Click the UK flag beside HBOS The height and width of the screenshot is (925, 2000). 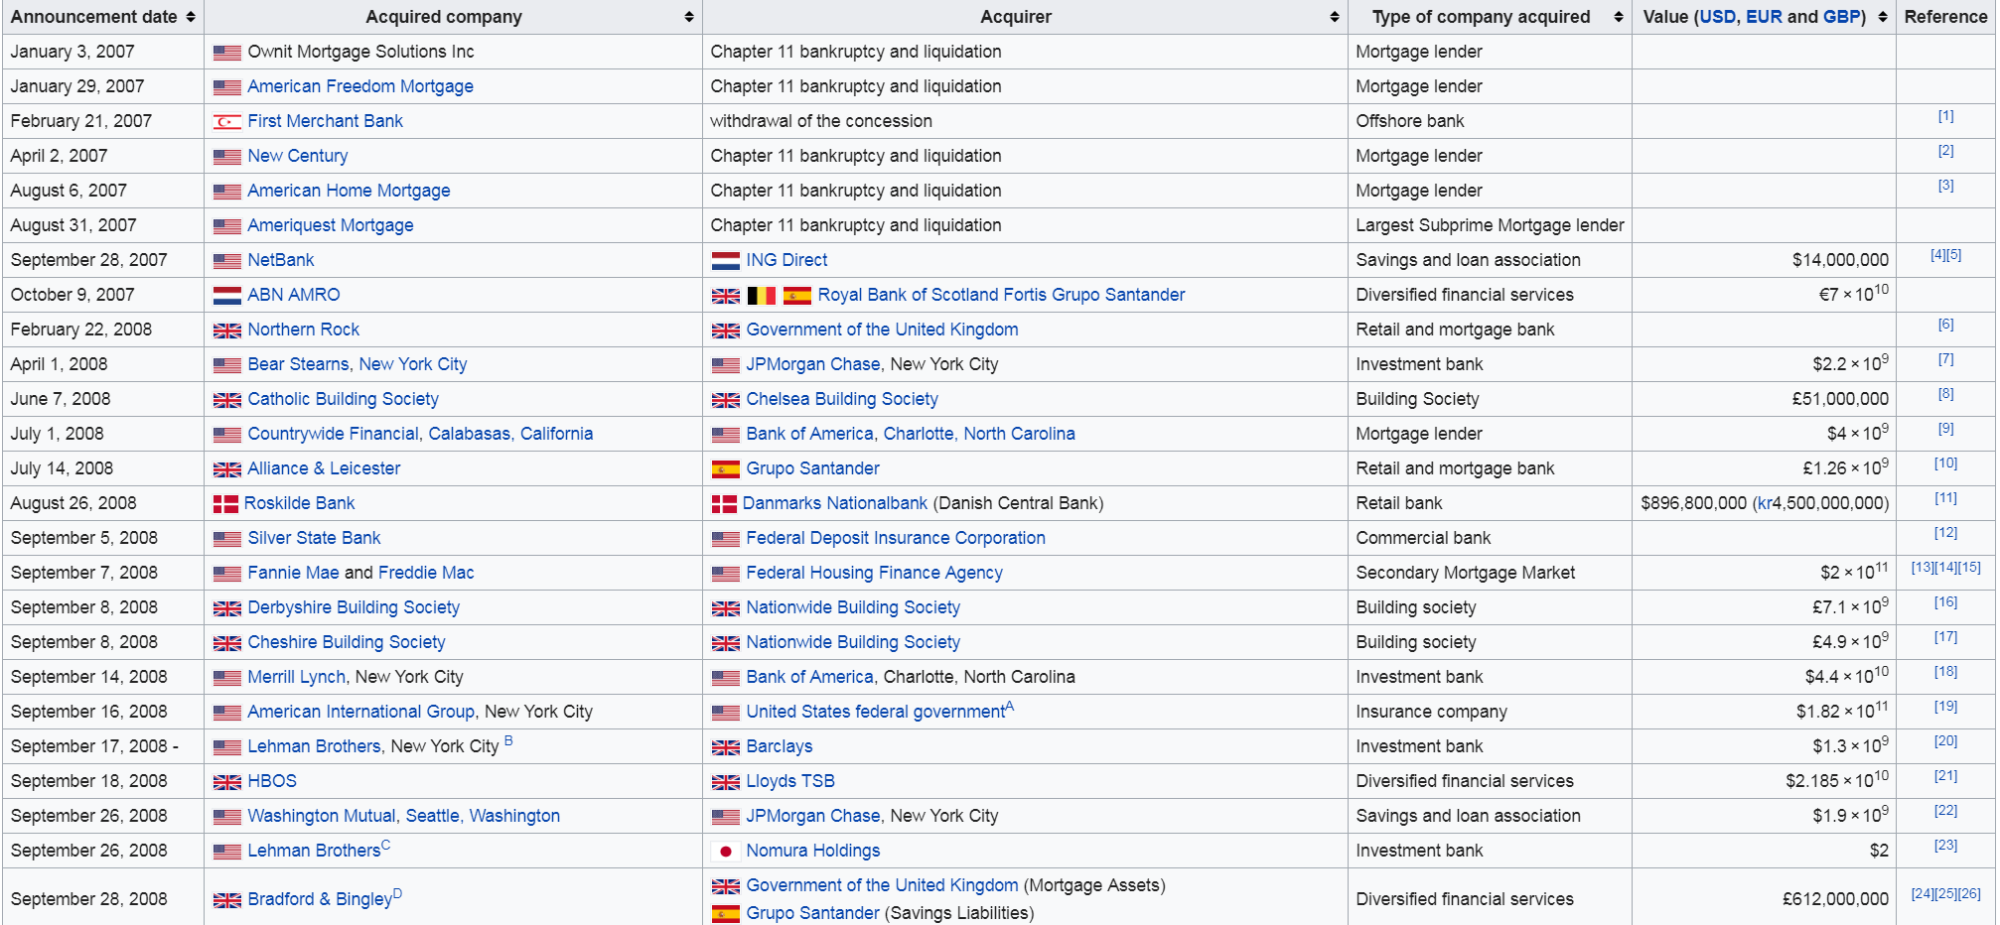tap(227, 782)
